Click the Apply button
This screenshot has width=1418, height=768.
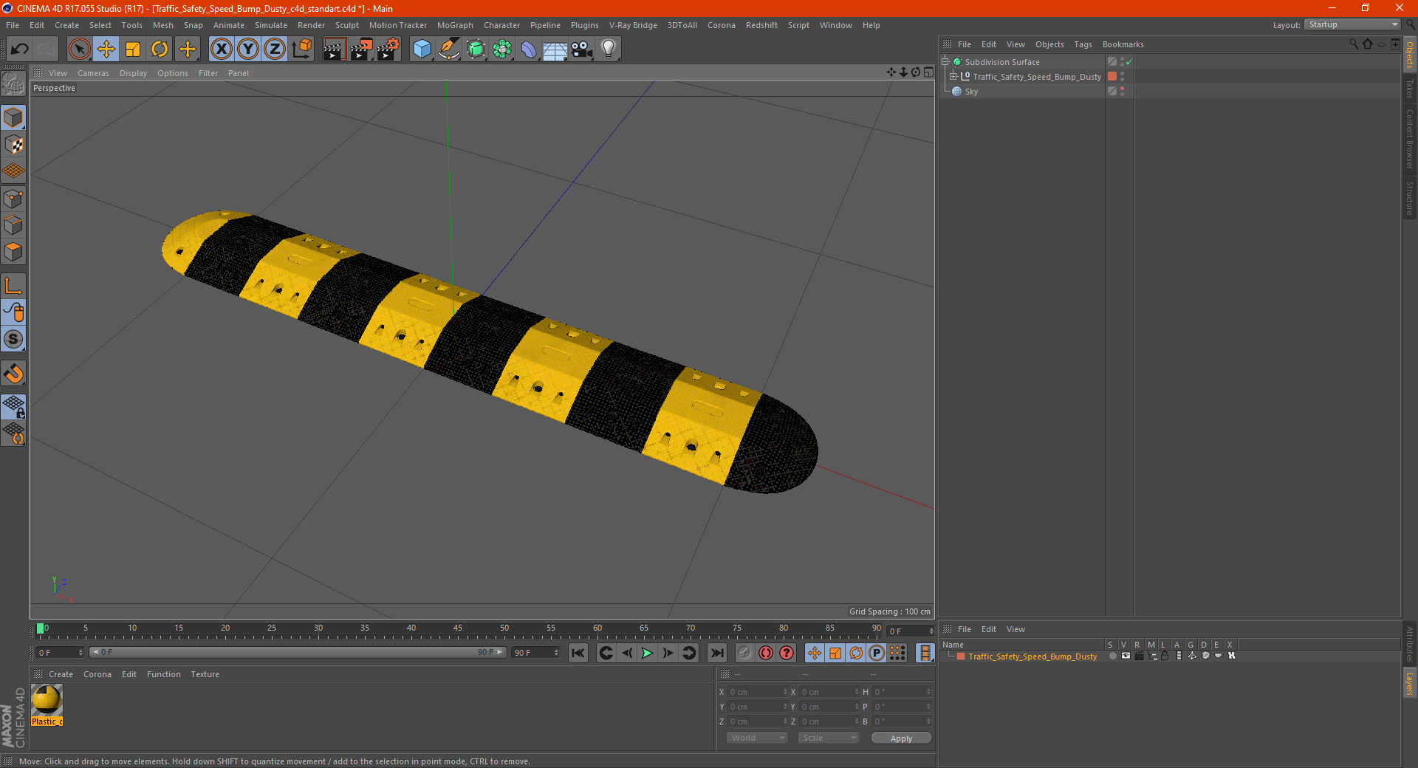[x=901, y=738]
